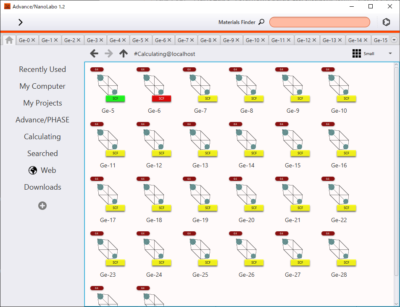Open Web in sidebar
400x307 pixels.
(x=42, y=170)
